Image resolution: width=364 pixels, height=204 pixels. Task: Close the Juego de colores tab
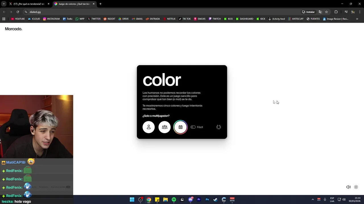pyautogui.click(x=94, y=4)
